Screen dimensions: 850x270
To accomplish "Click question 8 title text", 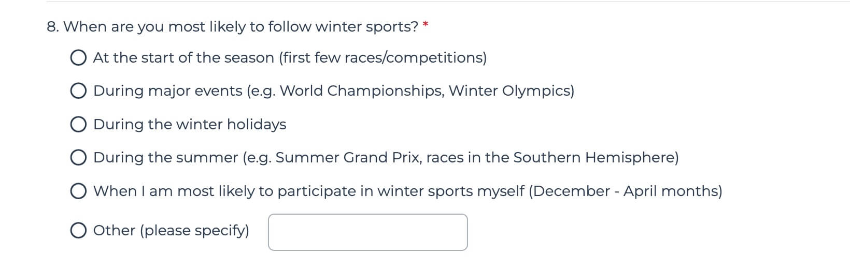I will click(x=233, y=27).
